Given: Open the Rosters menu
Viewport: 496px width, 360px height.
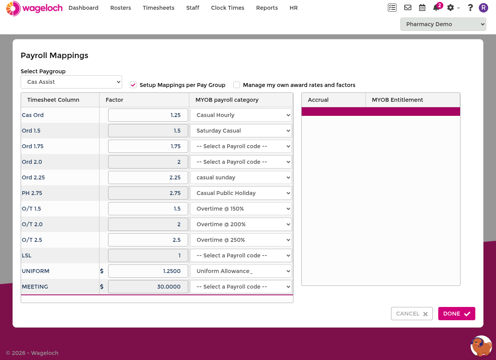Looking at the screenshot, I should 121,8.
